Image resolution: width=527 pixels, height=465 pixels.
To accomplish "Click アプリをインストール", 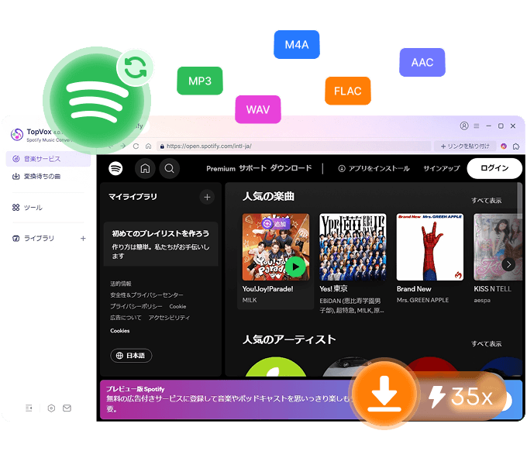I will pyautogui.click(x=374, y=168).
